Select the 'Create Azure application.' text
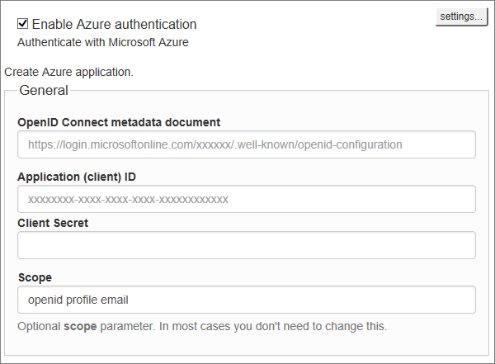Viewport: 495px width, 364px height. (68, 72)
